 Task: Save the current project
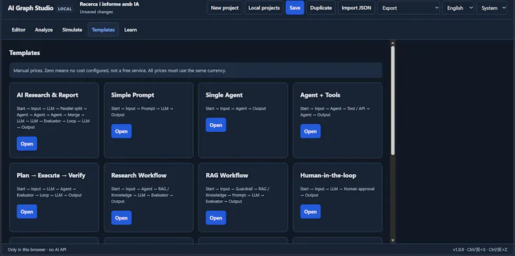295,8
